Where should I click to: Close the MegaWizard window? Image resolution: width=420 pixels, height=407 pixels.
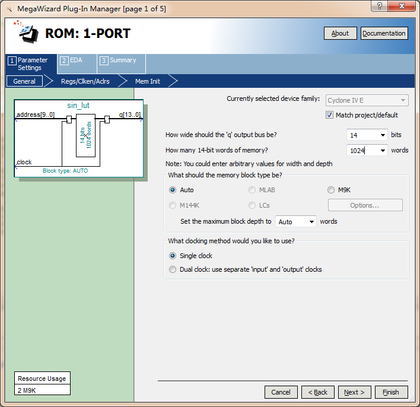402,6
